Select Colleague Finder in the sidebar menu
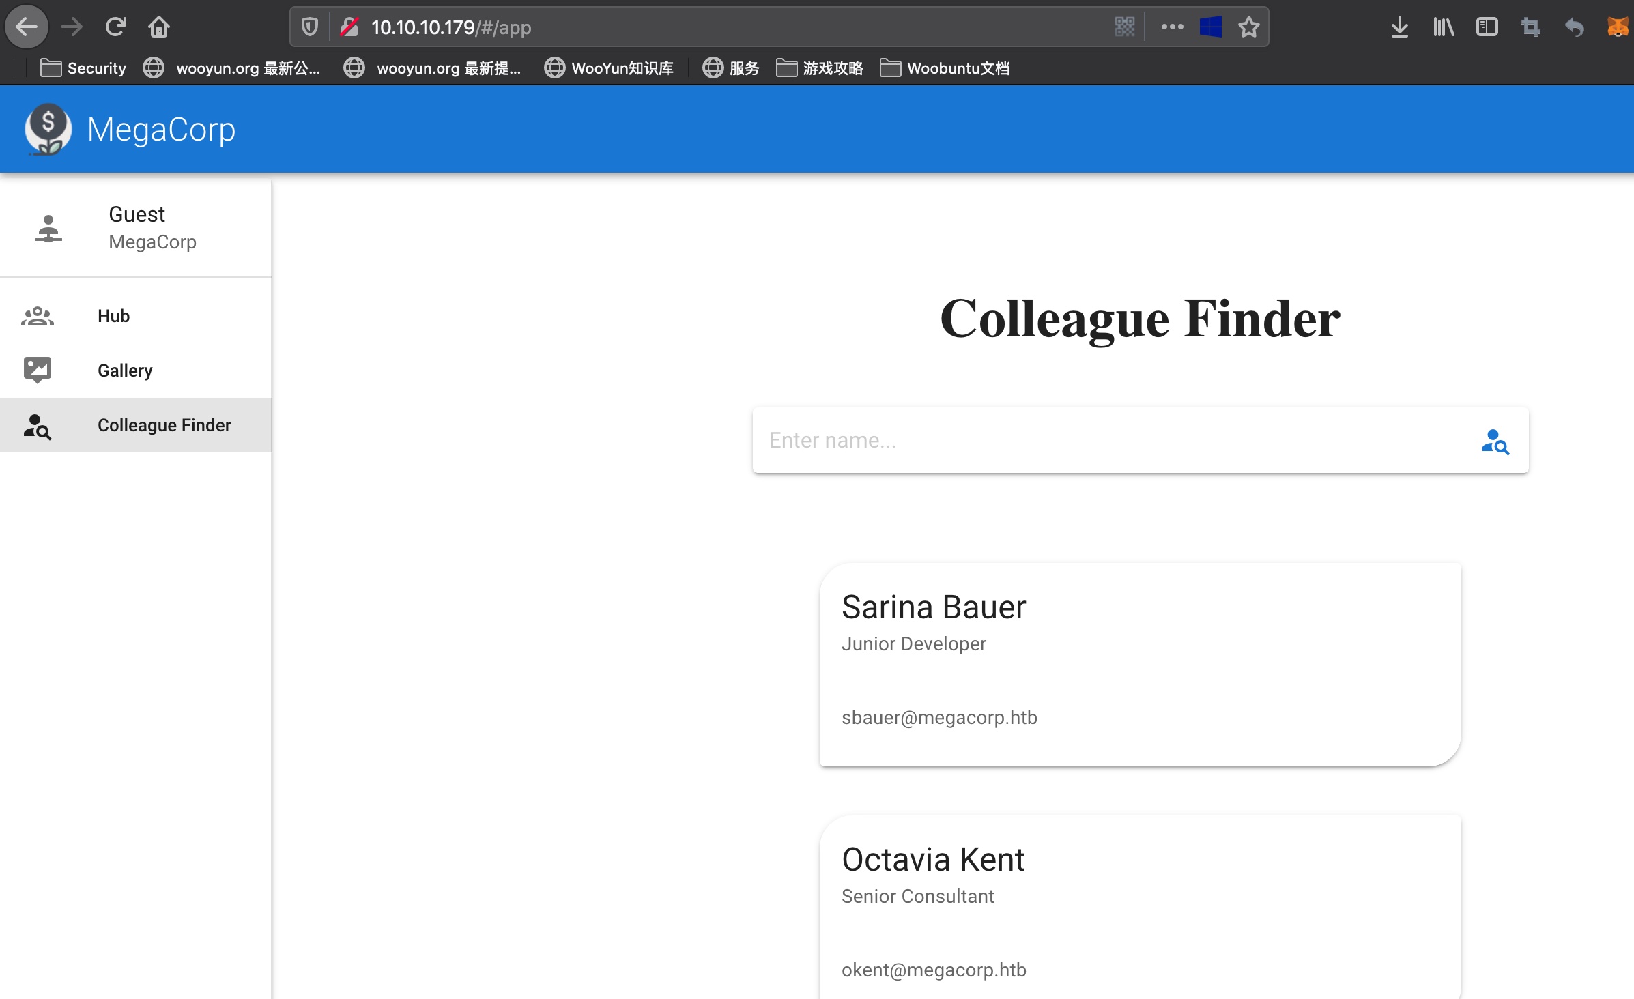Screen dimensions: 1634x999 click(164, 425)
